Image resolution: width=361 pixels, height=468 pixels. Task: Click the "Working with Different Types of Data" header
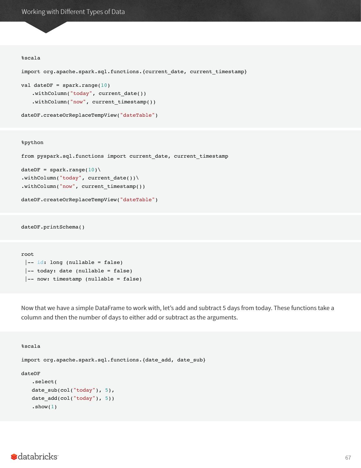click(x=73, y=12)
